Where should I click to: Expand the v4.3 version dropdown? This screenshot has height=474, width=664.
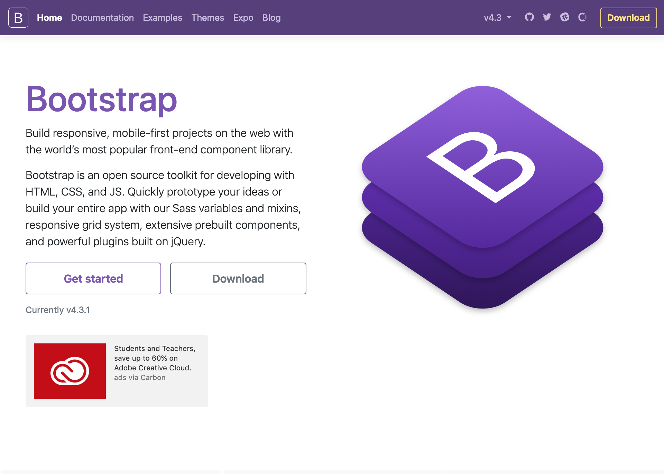point(497,18)
